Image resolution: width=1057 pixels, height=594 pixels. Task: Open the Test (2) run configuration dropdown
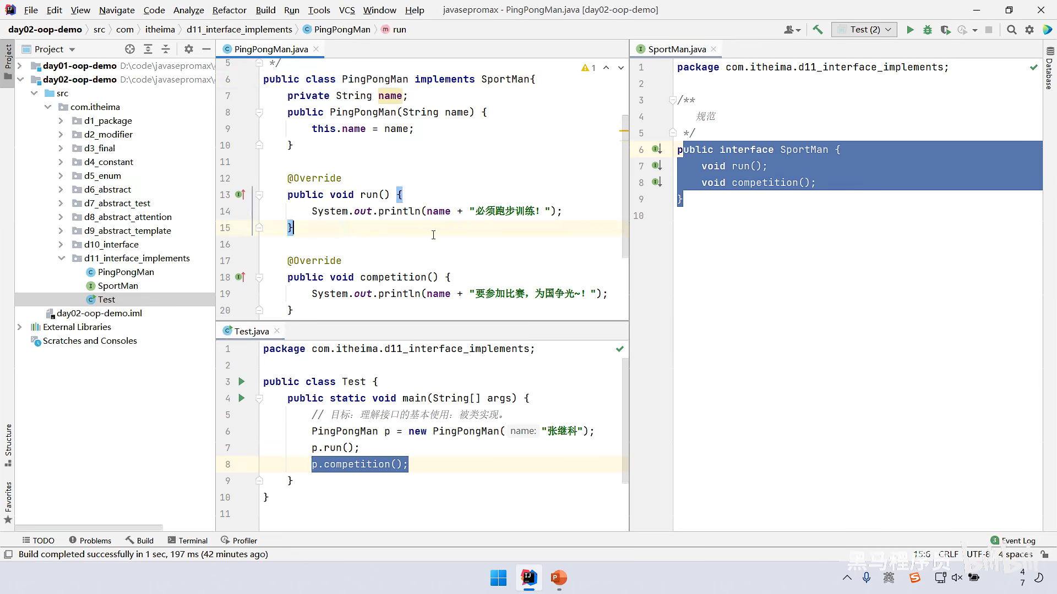tap(864, 30)
